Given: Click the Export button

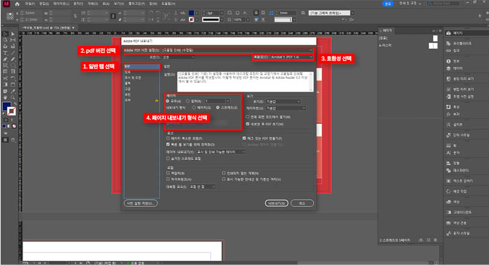Looking at the screenshot, I should click(277, 203).
